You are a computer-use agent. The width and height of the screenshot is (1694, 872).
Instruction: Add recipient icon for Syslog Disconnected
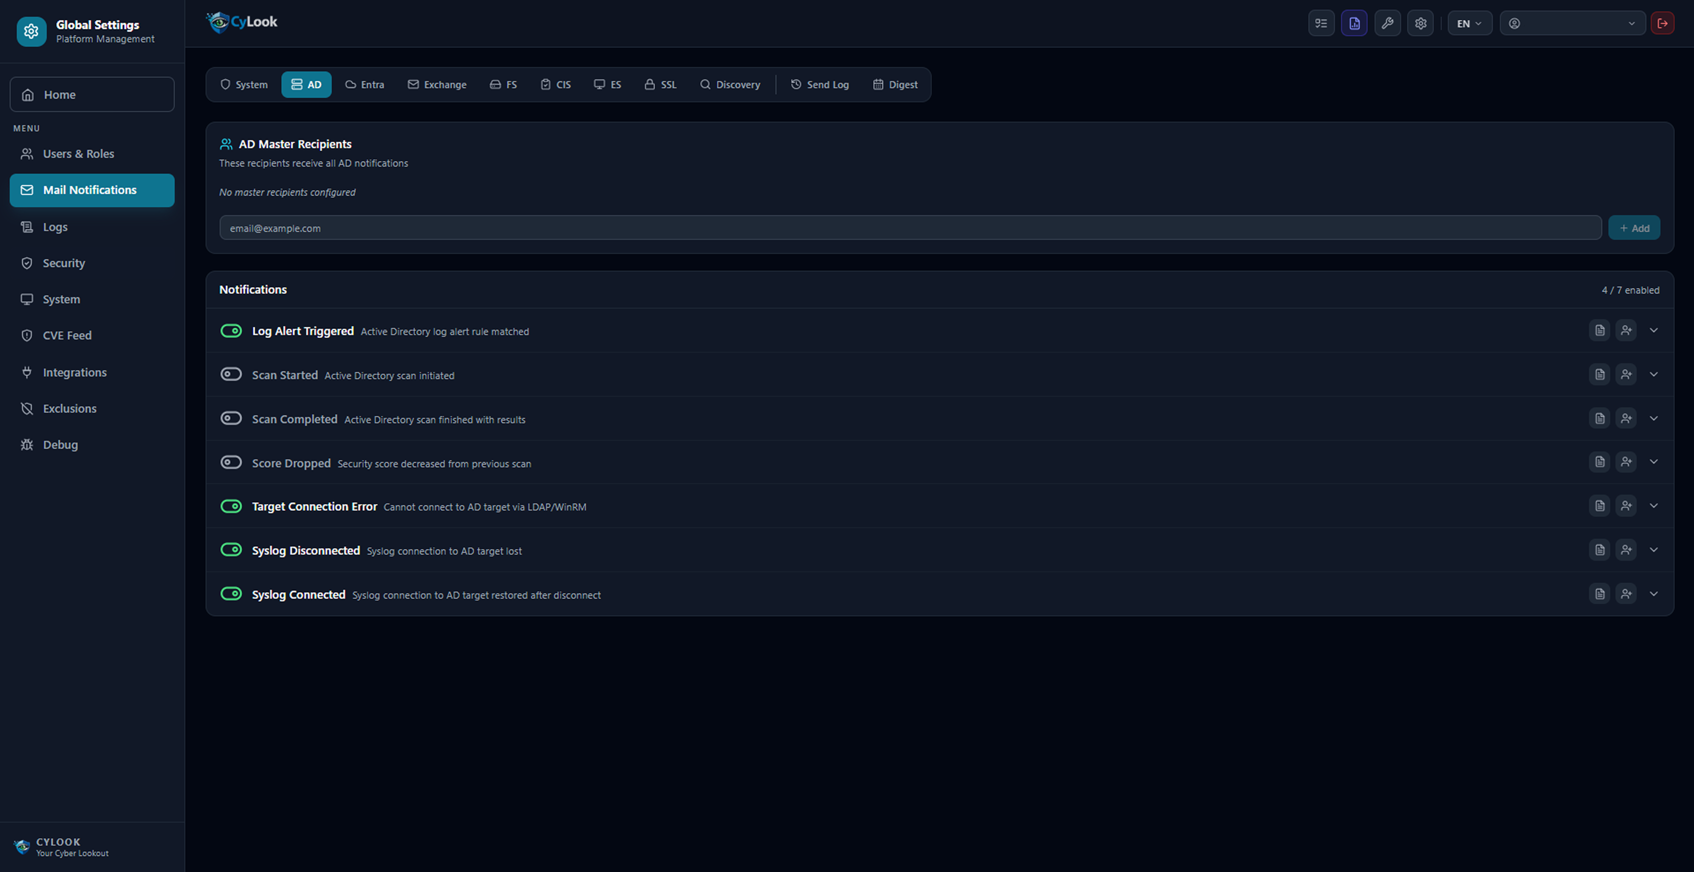click(x=1626, y=550)
